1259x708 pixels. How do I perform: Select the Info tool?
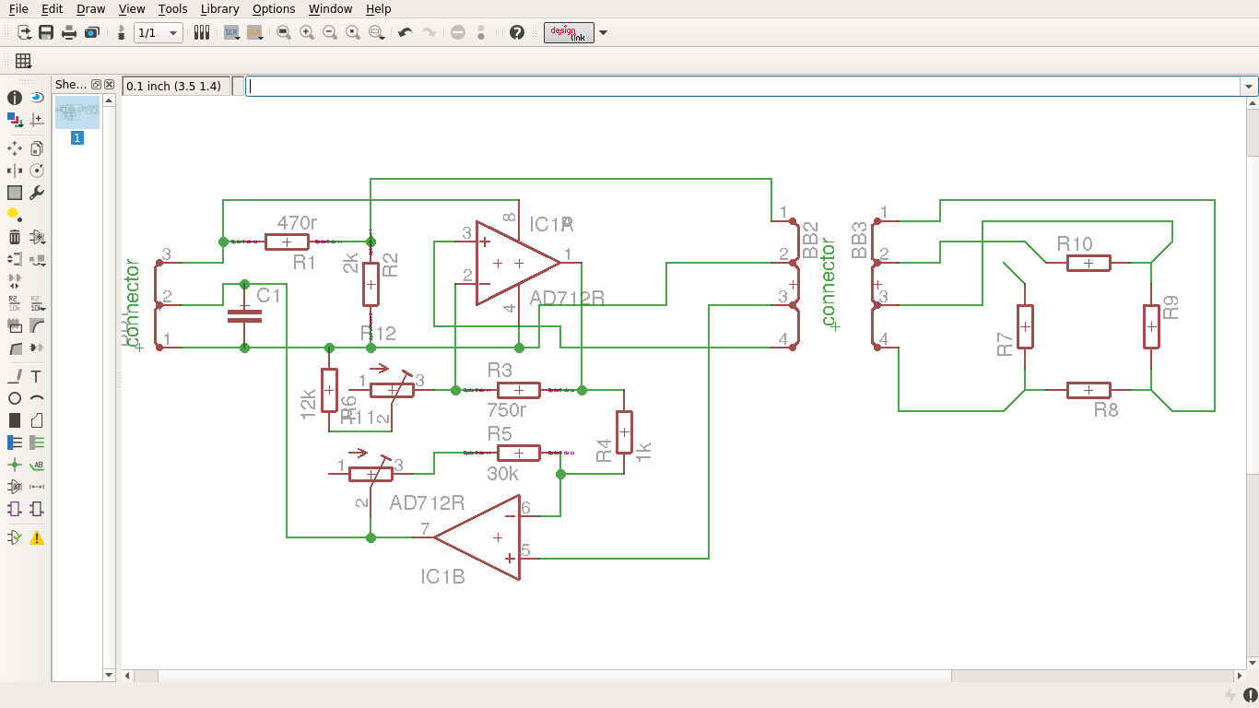point(15,98)
